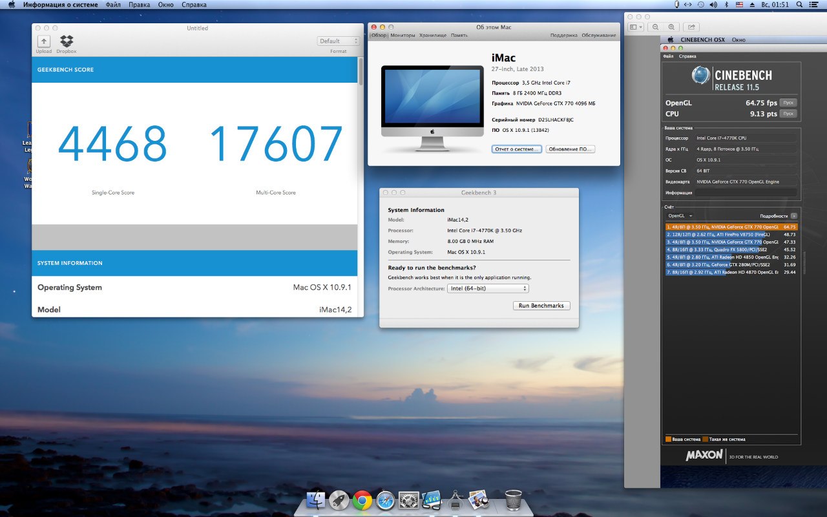827x517 pixels.
Task: Open Launchpad from the Dock
Action: (339, 500)
